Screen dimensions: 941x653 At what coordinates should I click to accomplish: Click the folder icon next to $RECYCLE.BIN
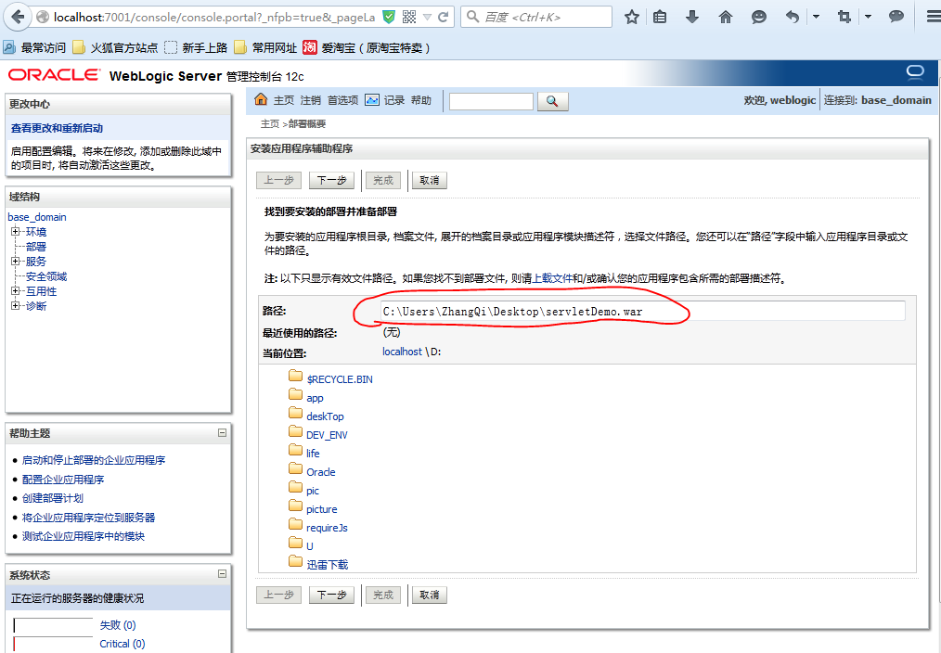295,376
